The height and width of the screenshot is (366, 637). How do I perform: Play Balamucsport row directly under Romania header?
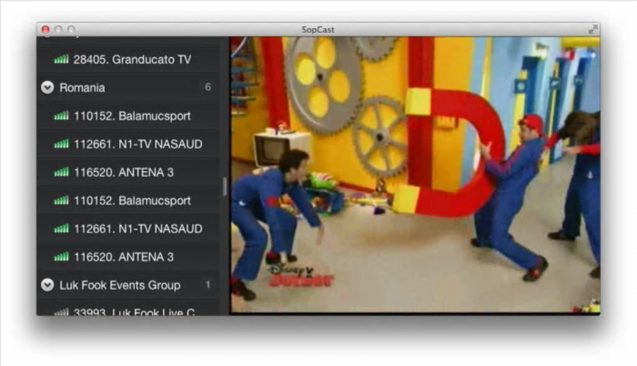(x=129, y=116)
